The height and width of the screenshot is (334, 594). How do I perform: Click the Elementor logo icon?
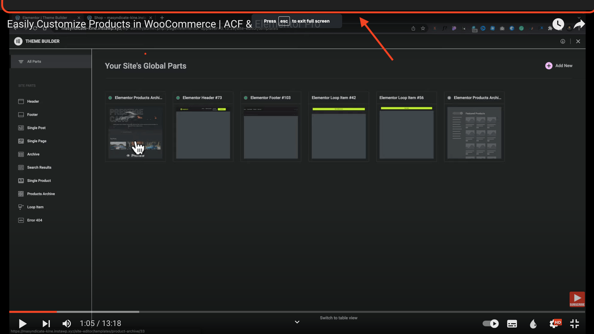tap(18, 41)
